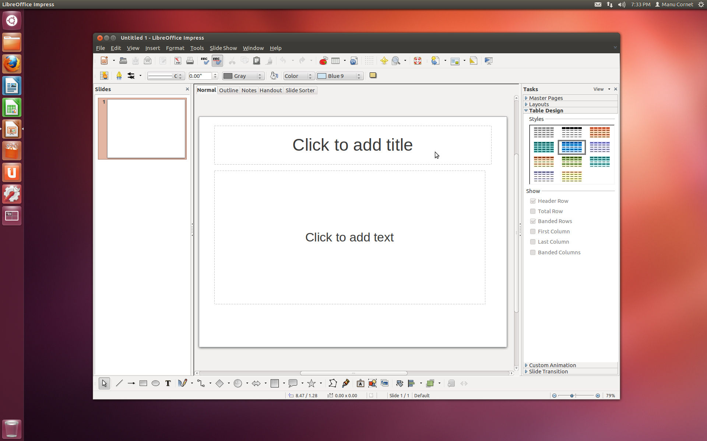Enable the Total Row checkbox
Screen dimensions: 707x441
point(533,211)
